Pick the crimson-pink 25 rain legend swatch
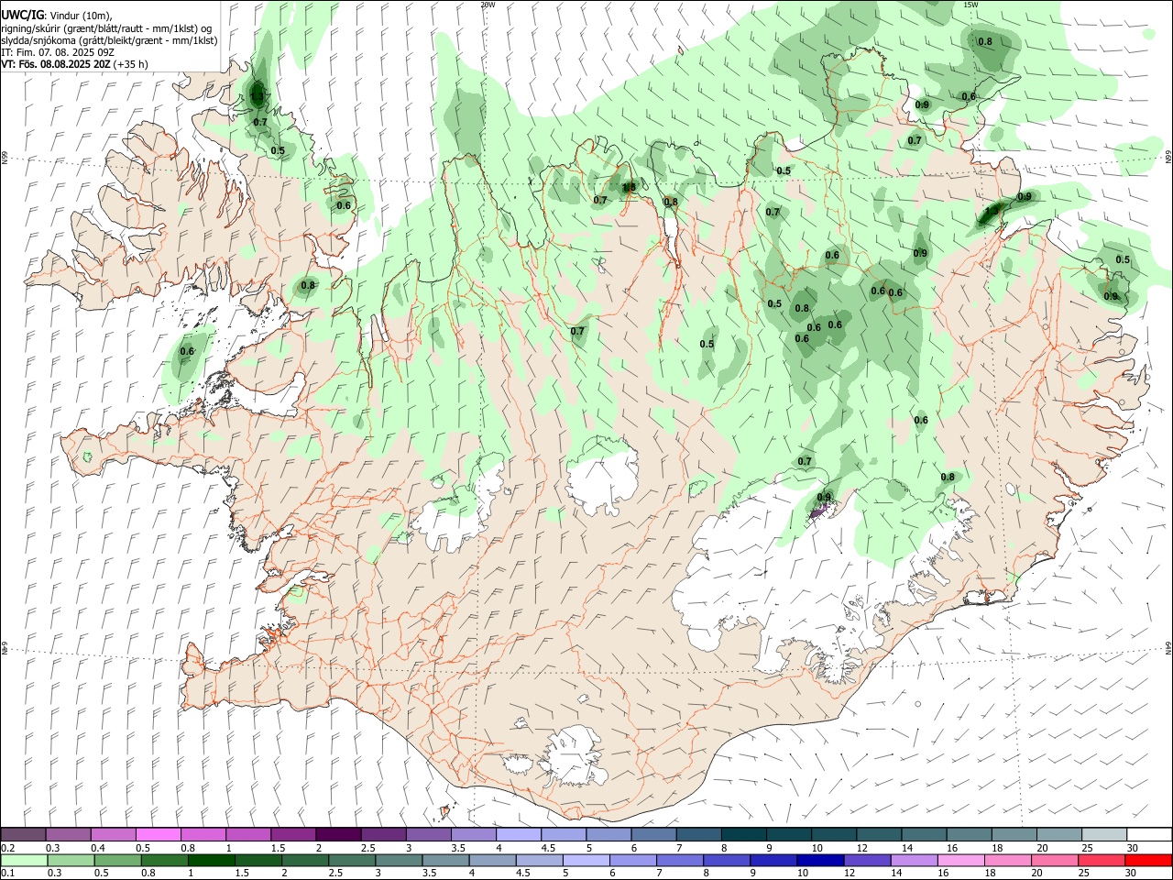This screenshot has width=1173, height=880. pos(1101,860)
